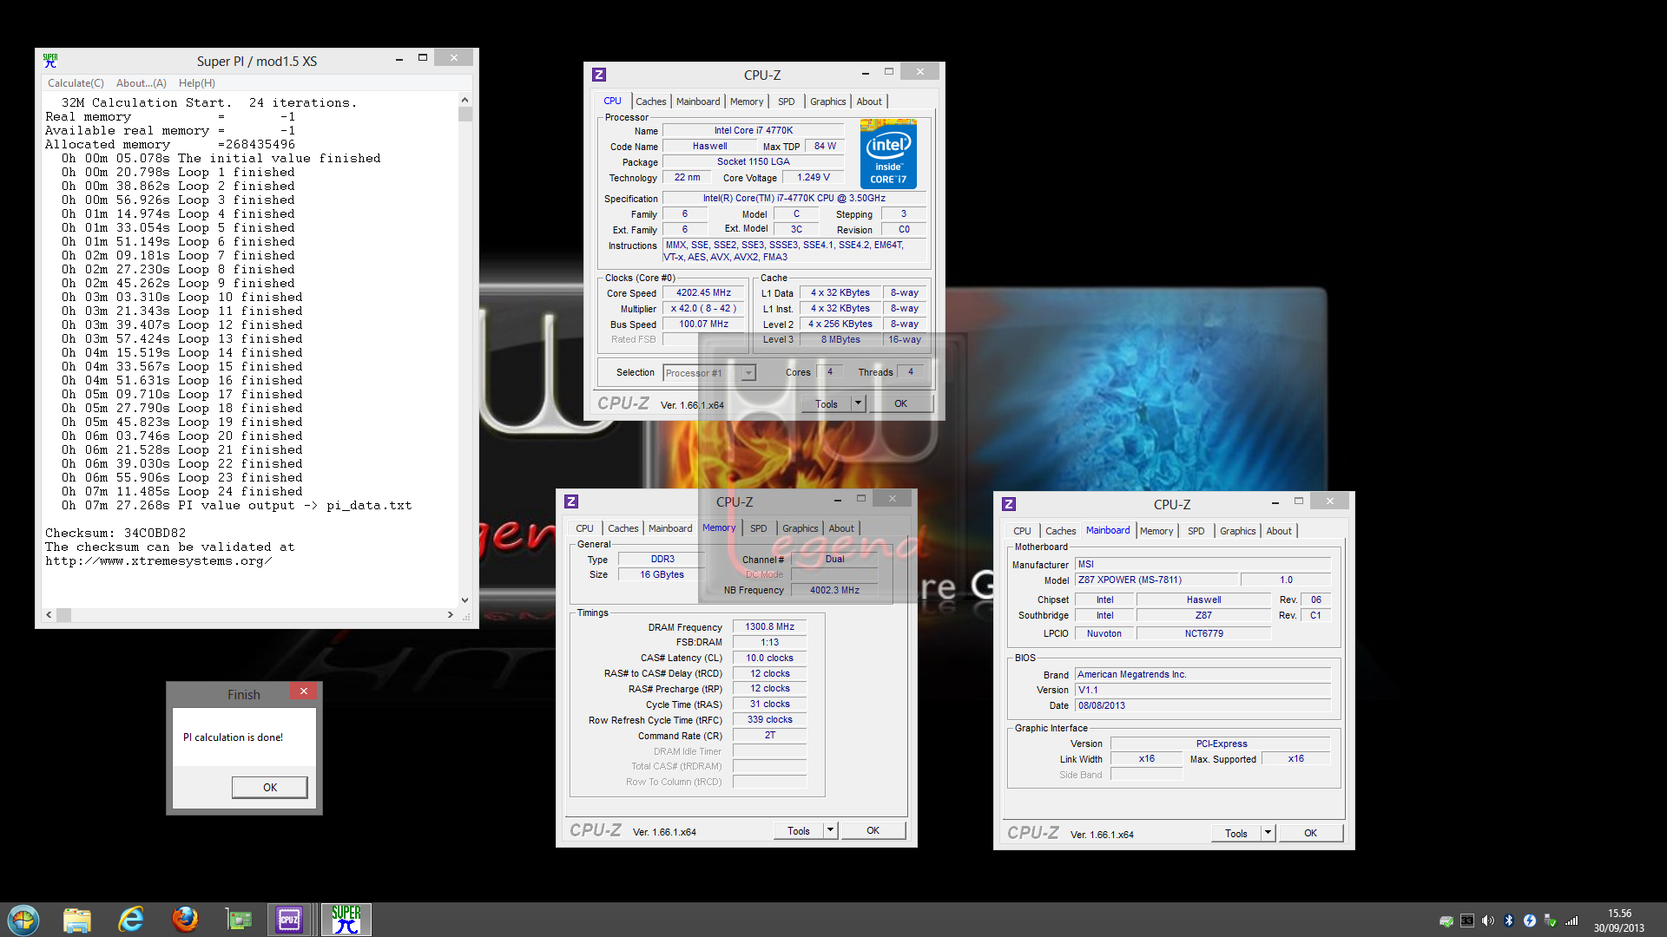Open the motherboard utility taskbar icon
The image size is (1667, 937).
pyautogui.click(x=238, y=920)
